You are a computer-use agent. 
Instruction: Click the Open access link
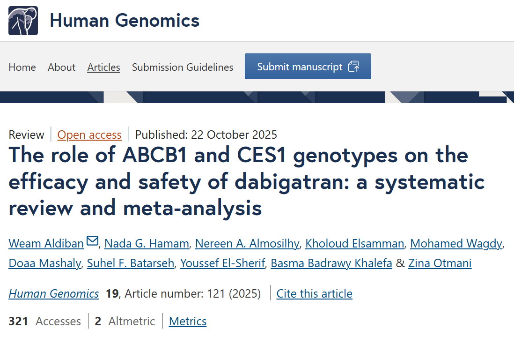click(89, 135)
